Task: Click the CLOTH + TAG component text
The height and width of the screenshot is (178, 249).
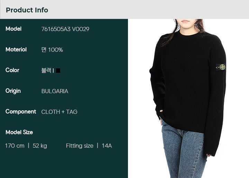Action: click(x=59, y=112)
